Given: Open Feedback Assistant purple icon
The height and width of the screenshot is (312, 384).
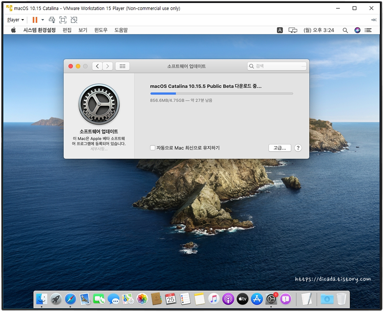Looking at the screenshot, I should (x=286, y=299).
